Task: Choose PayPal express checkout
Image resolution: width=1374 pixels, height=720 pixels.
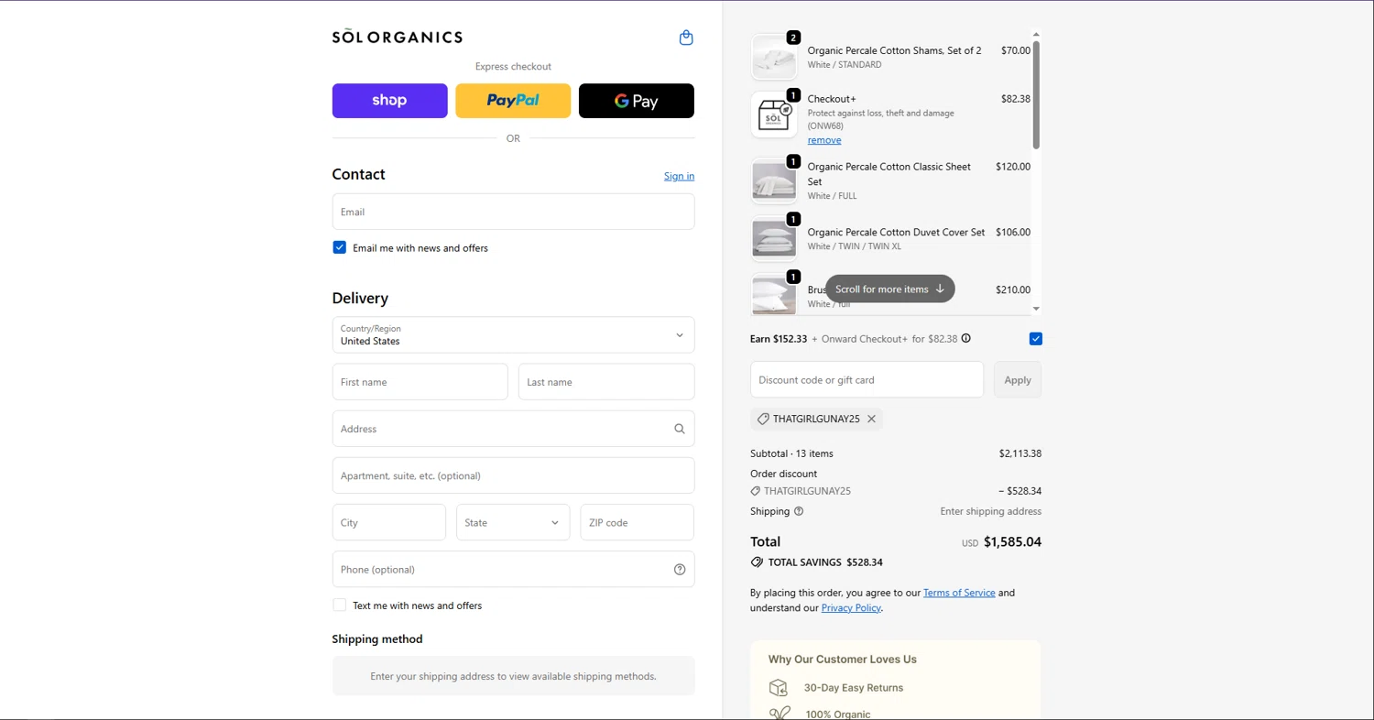Action: [x=513, y=101]
